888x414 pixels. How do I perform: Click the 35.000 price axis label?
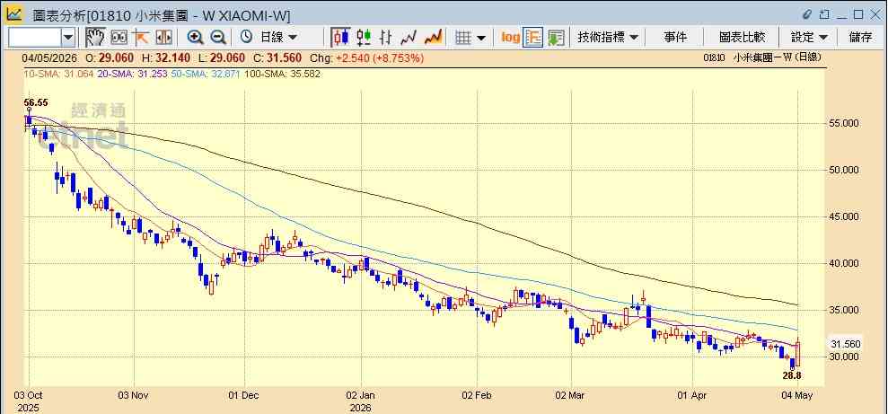tap(844, 310)
